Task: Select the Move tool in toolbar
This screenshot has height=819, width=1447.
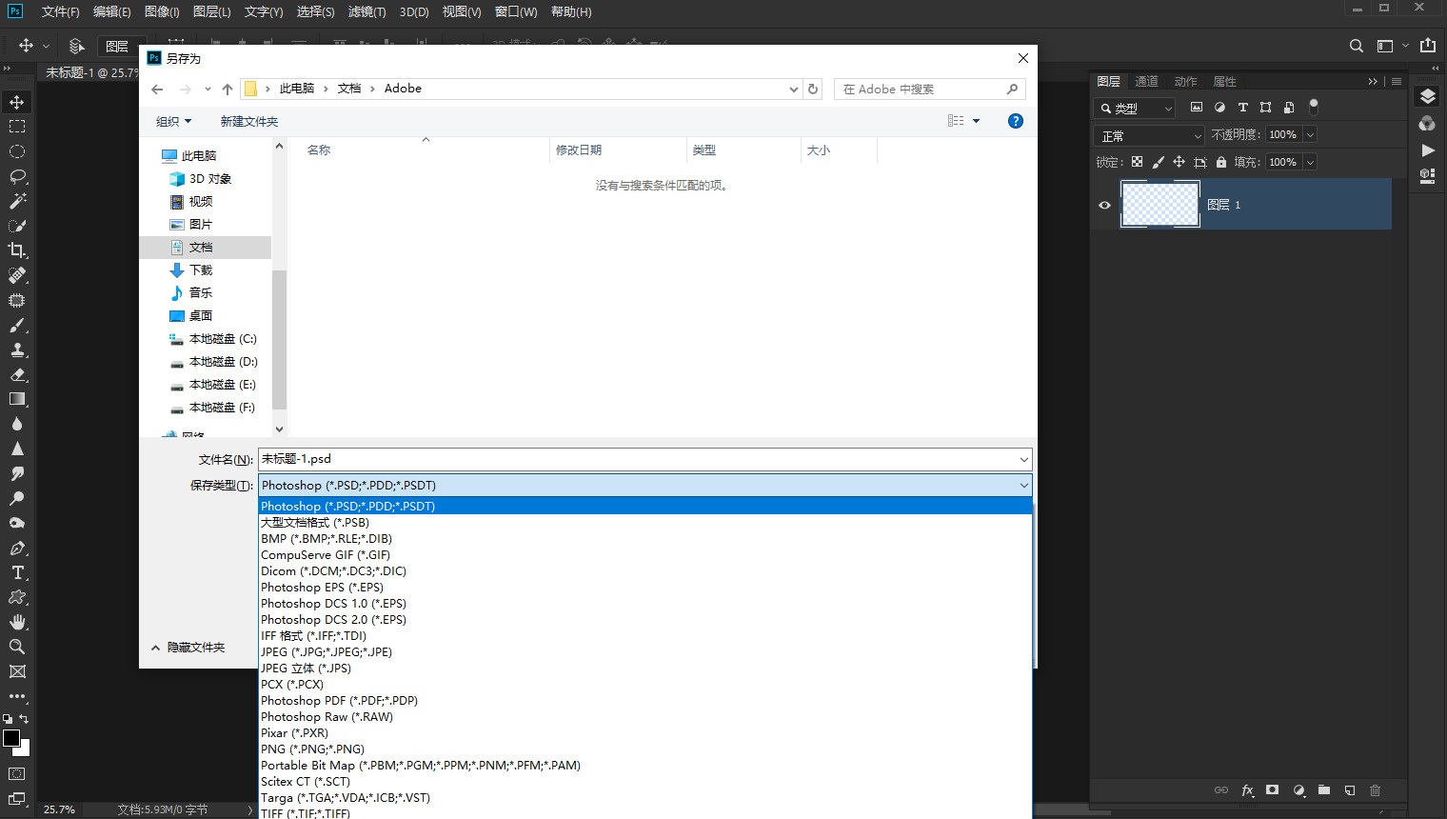Action: click(17, 102)
